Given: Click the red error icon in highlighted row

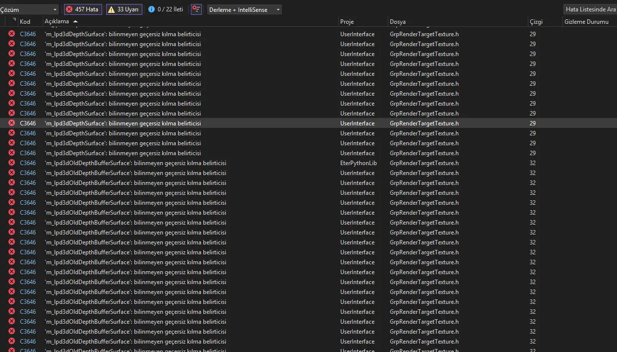Looking at the screenshot, I should [x=11, y=123].
